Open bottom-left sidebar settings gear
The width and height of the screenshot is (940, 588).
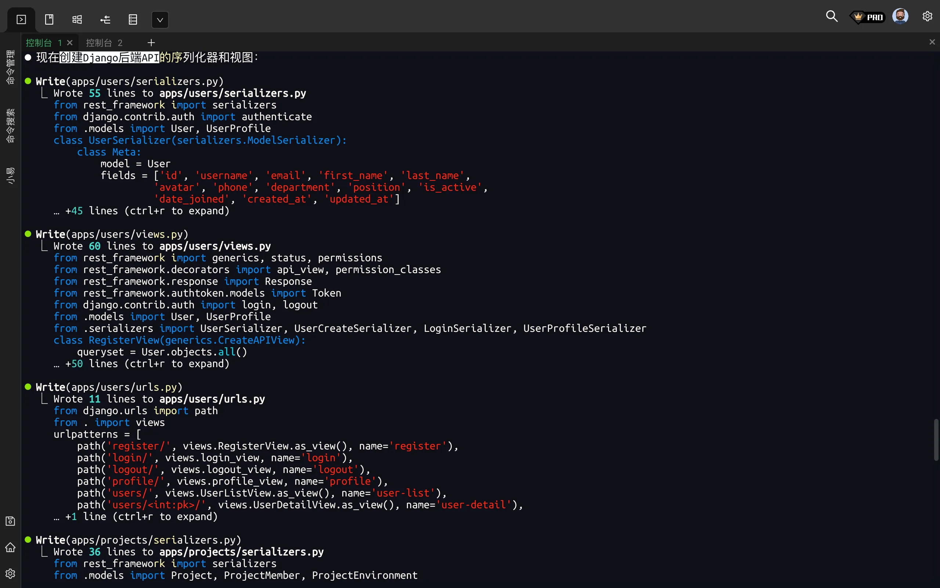point(11,574)
